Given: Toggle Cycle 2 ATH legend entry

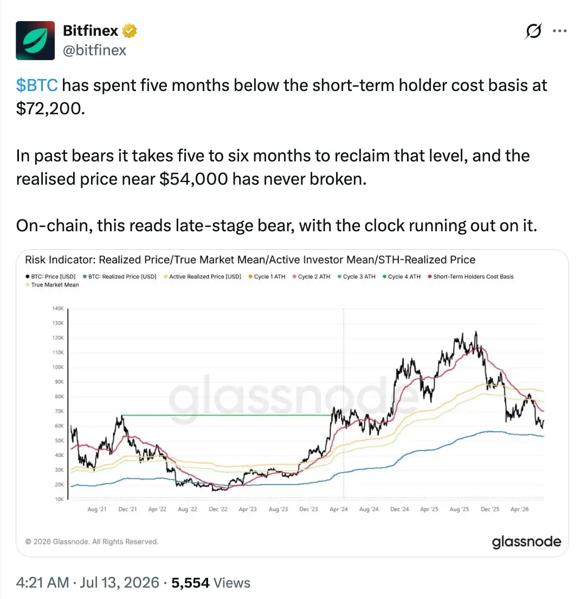Looking at the screenshot, I should click(312, 277).
